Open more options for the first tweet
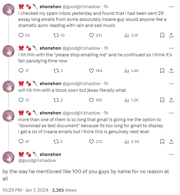 (x=171, y=7)
